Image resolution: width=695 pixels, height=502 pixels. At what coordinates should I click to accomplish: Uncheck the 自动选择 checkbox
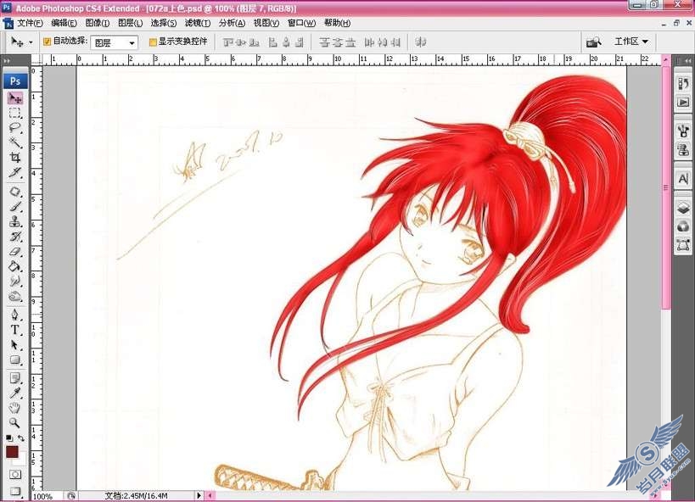(x=47, y=42)
